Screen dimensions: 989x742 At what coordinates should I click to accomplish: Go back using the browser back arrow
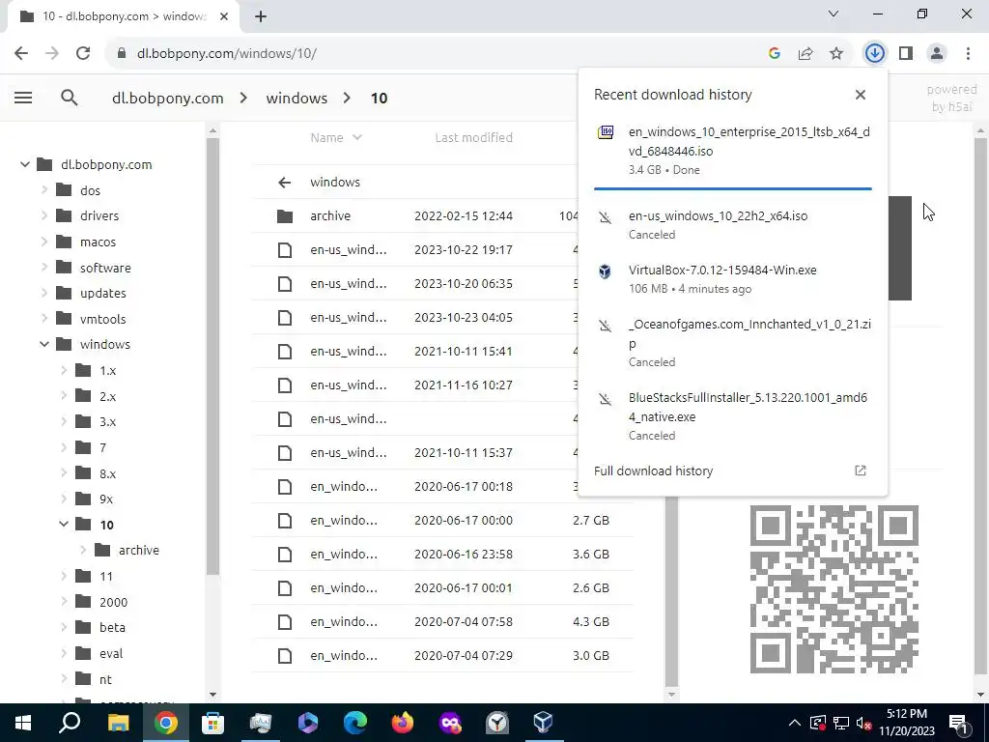point(21,54)
